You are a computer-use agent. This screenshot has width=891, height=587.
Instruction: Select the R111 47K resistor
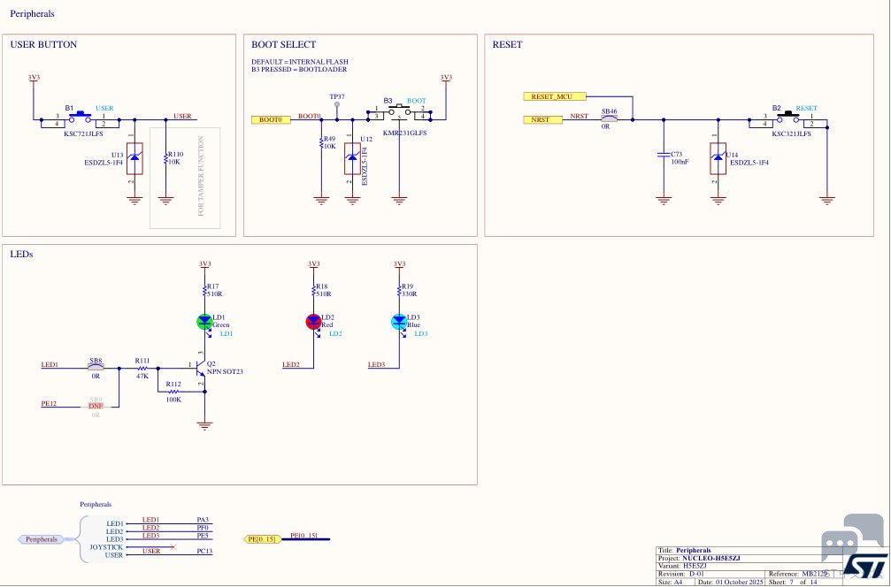(x=142, y=368)
